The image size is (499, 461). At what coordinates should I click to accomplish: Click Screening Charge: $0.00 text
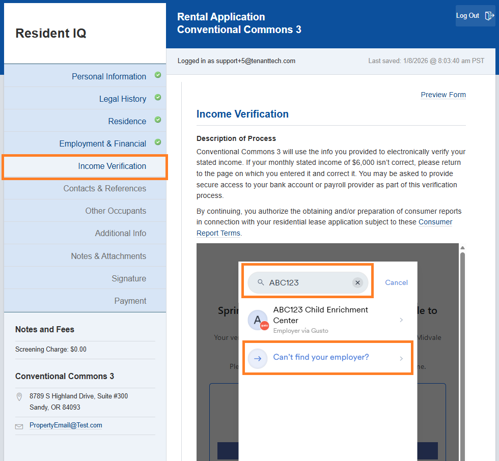point(51,350)
